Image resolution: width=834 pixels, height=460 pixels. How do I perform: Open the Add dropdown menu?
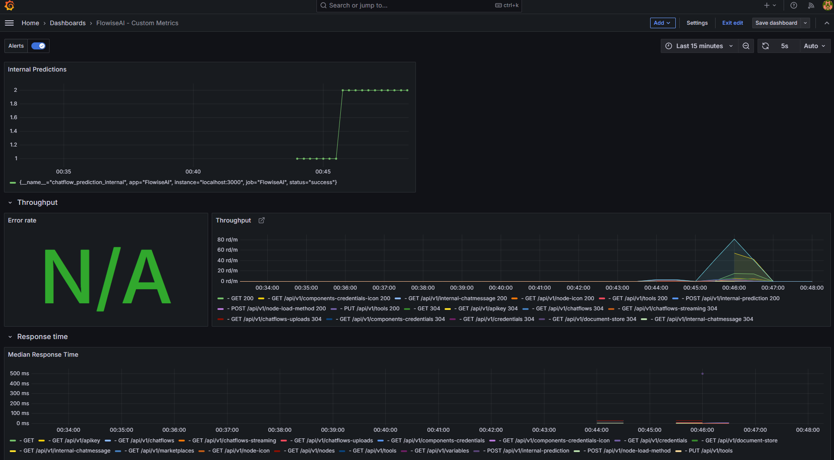(662, 23)
